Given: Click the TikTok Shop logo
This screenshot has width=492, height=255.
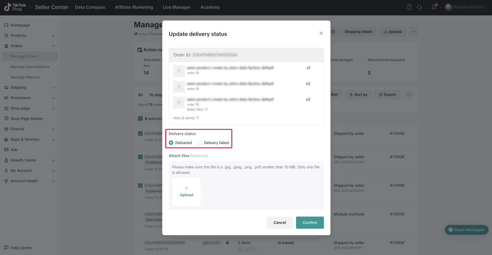Looking at the screenshot, I should click(x=14, y=7).
